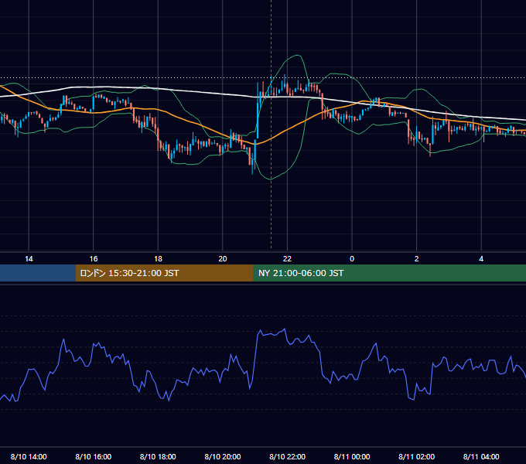Click the 8/11 02:00 date label
Screen dimensions: 526x464
pos(417,456)
